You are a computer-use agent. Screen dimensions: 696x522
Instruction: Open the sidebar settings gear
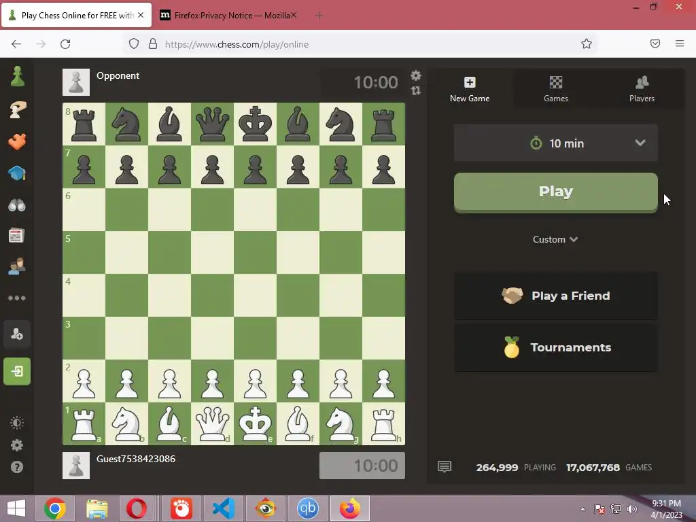coord(17,445)
